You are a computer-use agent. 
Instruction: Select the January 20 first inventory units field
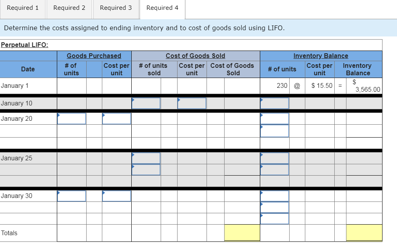[x=274, y=118]
